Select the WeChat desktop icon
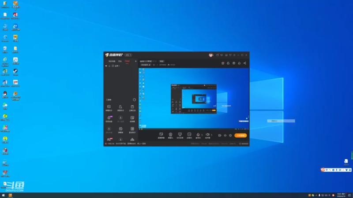 (x=5, y=106)
